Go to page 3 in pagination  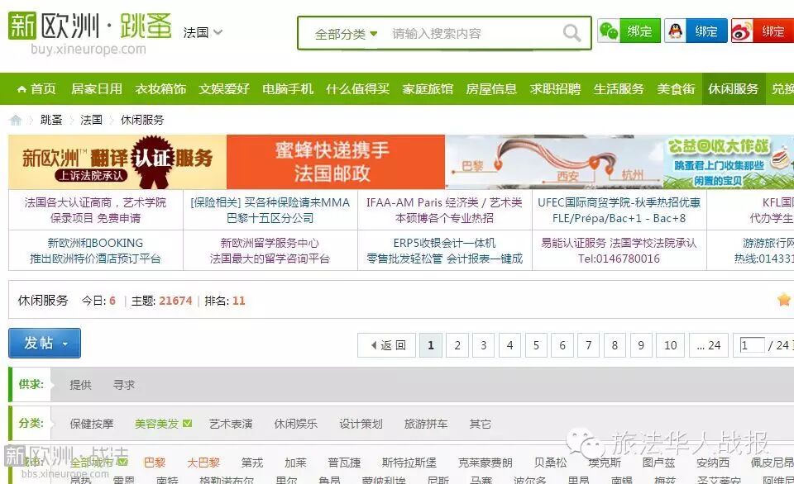[x=484, y=345]
